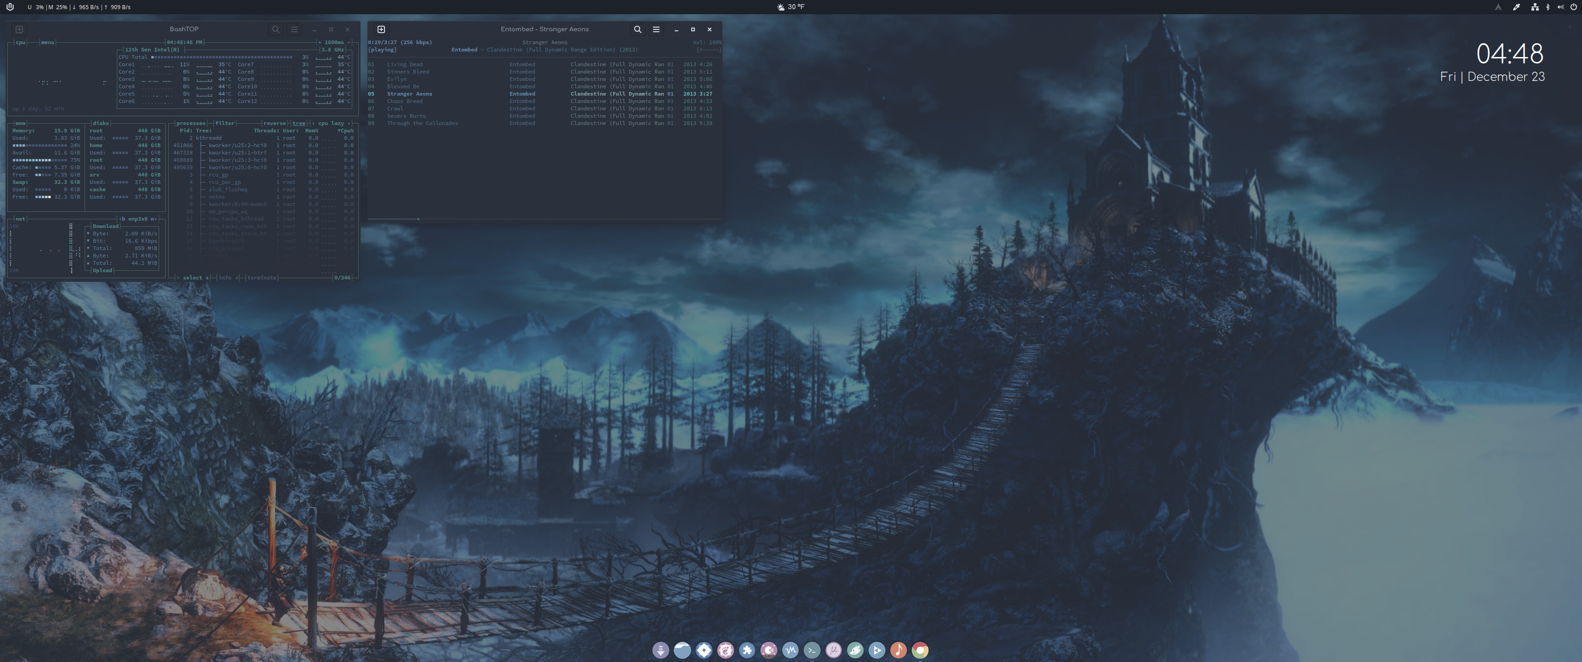Click terminate option in BashTOP footer

click(x=262, y=278)
